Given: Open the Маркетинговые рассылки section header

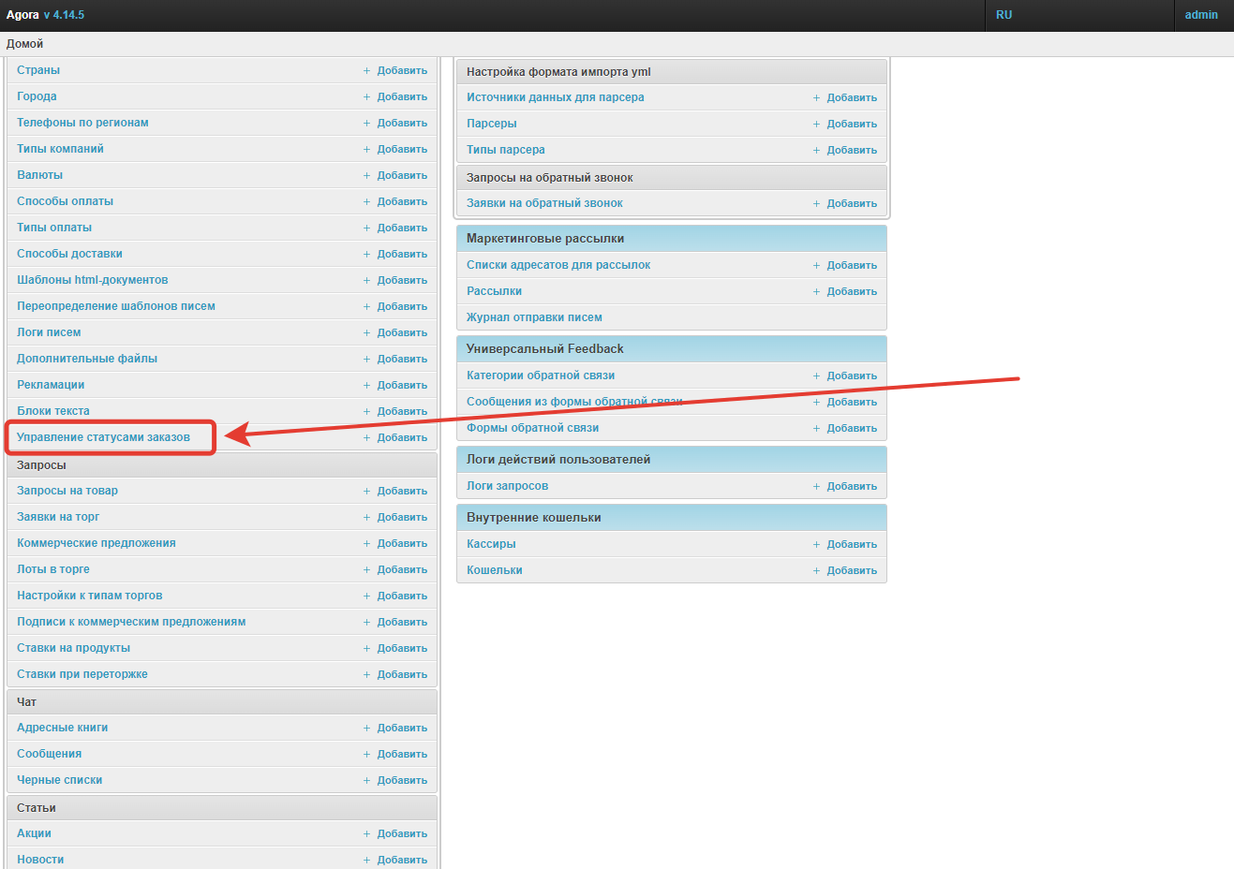Looking at the screenshot, I should click(x=545, y=239).
